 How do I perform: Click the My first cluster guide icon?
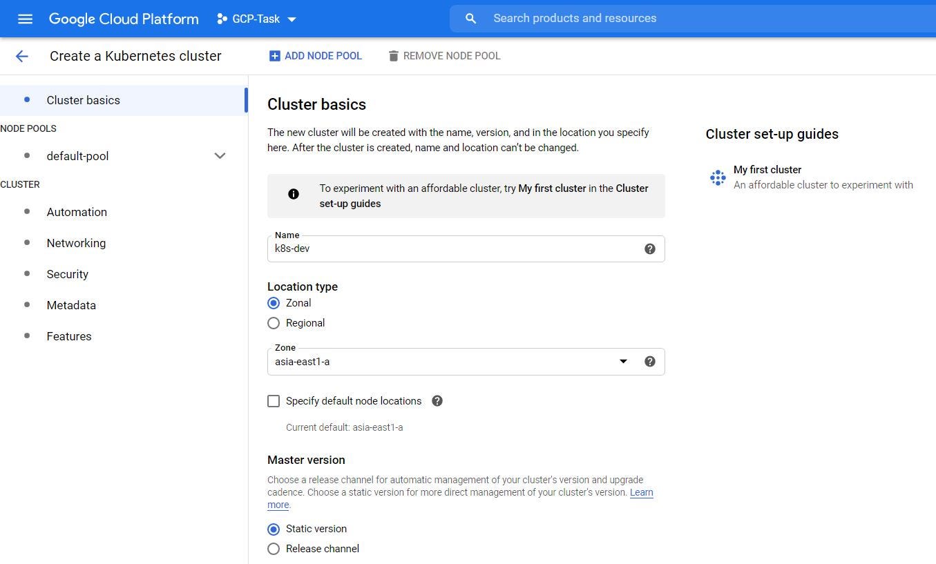coord(718,177)
